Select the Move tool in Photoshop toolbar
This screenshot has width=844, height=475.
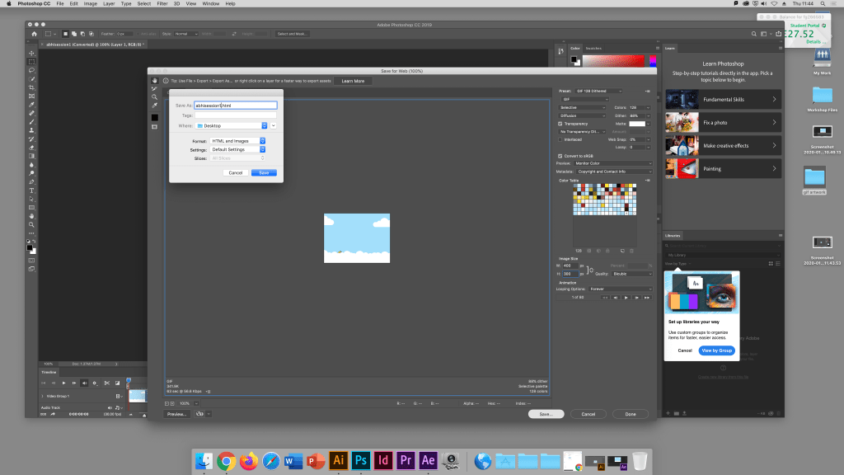32,54
